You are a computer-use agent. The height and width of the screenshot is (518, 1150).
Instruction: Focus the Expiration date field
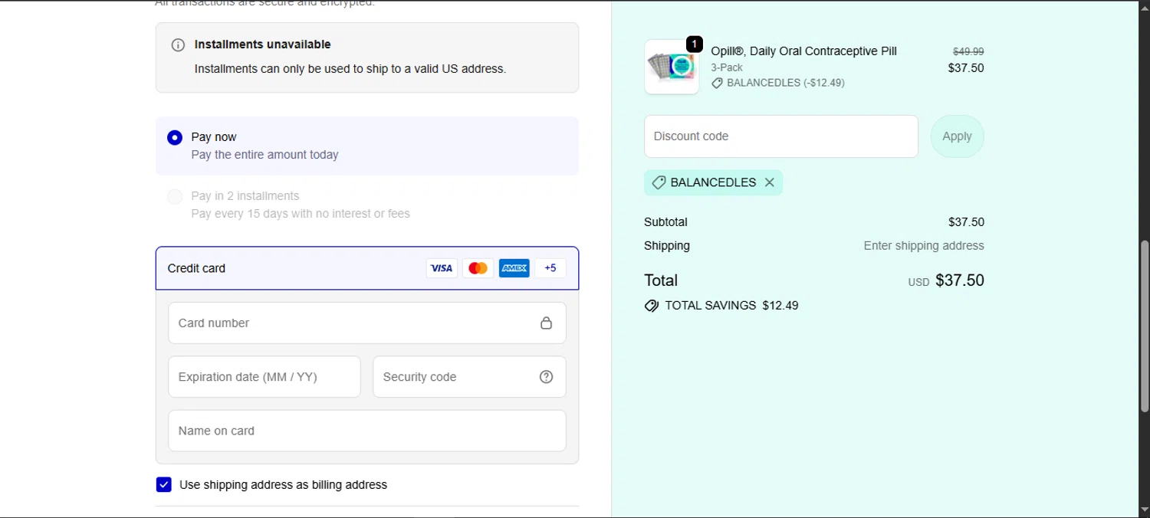[x=264, y=377]
